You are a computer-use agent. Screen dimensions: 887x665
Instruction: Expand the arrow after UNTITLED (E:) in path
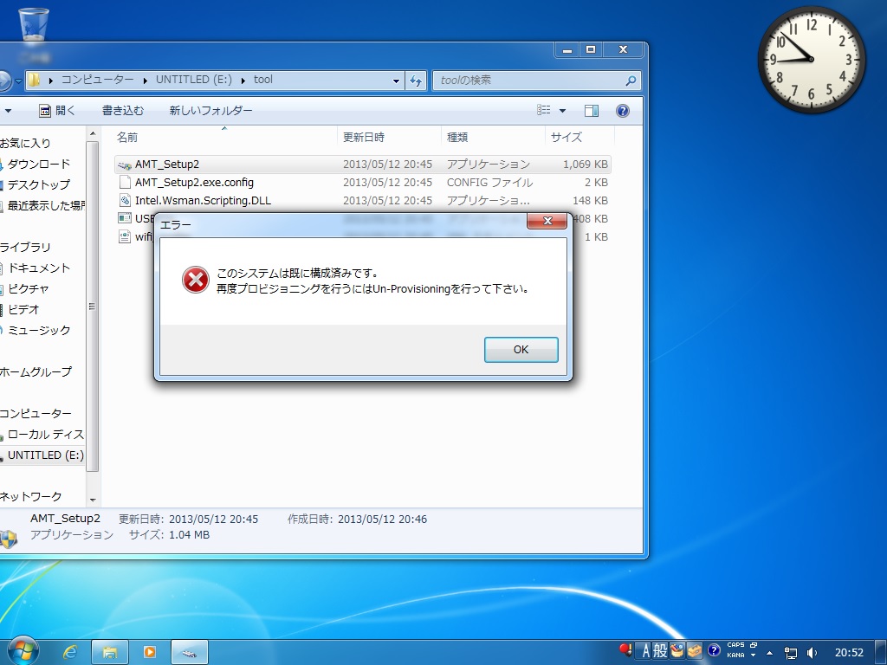point(243,81)
